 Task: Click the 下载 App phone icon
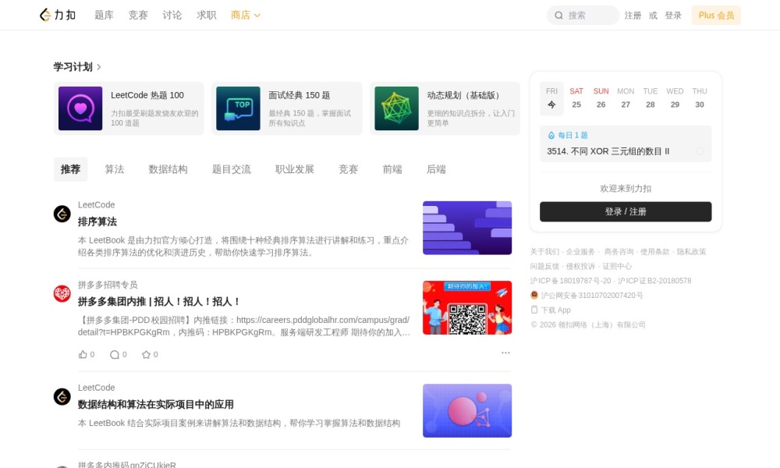click(534, 310)
